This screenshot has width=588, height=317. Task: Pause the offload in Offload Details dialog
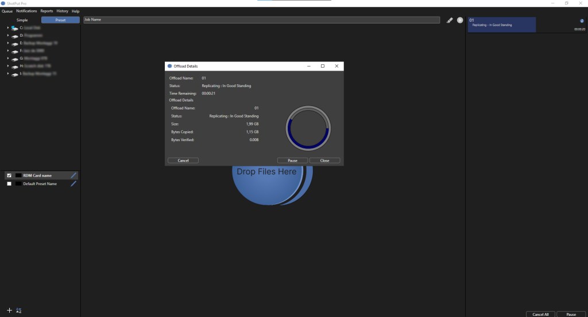pos(292,161)
